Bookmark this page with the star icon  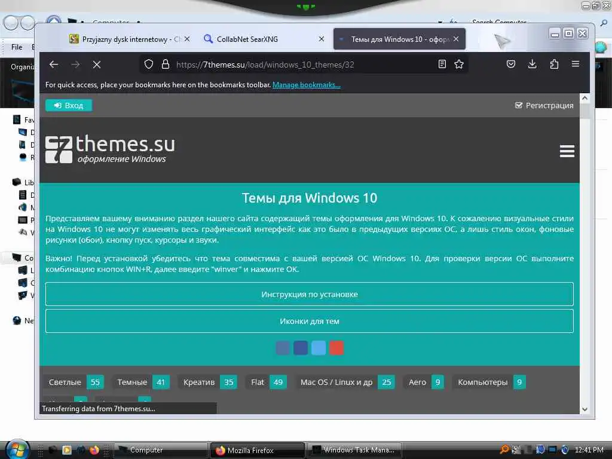459,64
